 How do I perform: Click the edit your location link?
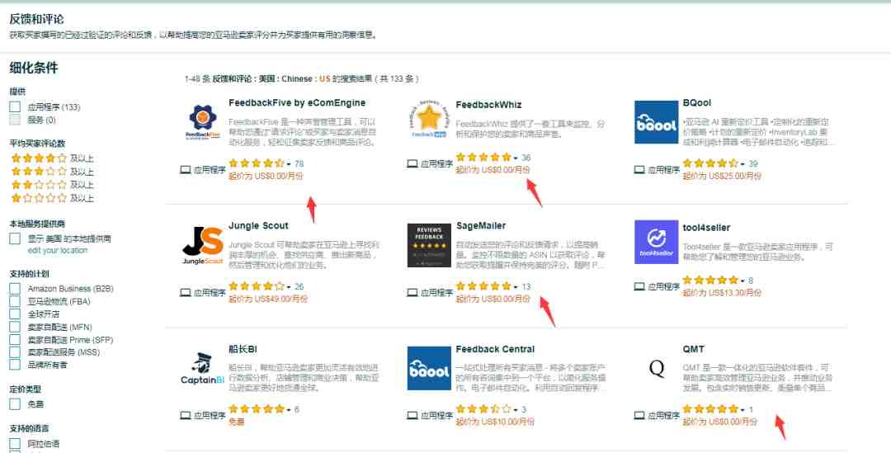point(58,251)
